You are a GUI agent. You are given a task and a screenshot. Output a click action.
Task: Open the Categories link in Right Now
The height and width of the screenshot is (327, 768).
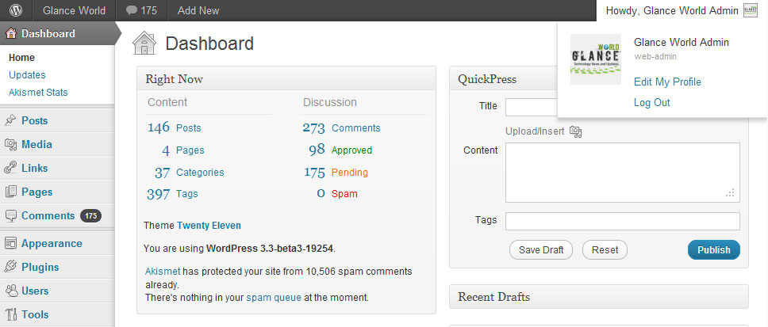[x=200, y=173]
